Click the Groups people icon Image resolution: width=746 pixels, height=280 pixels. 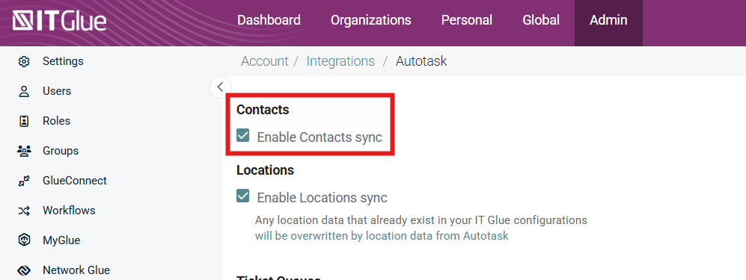24,151
